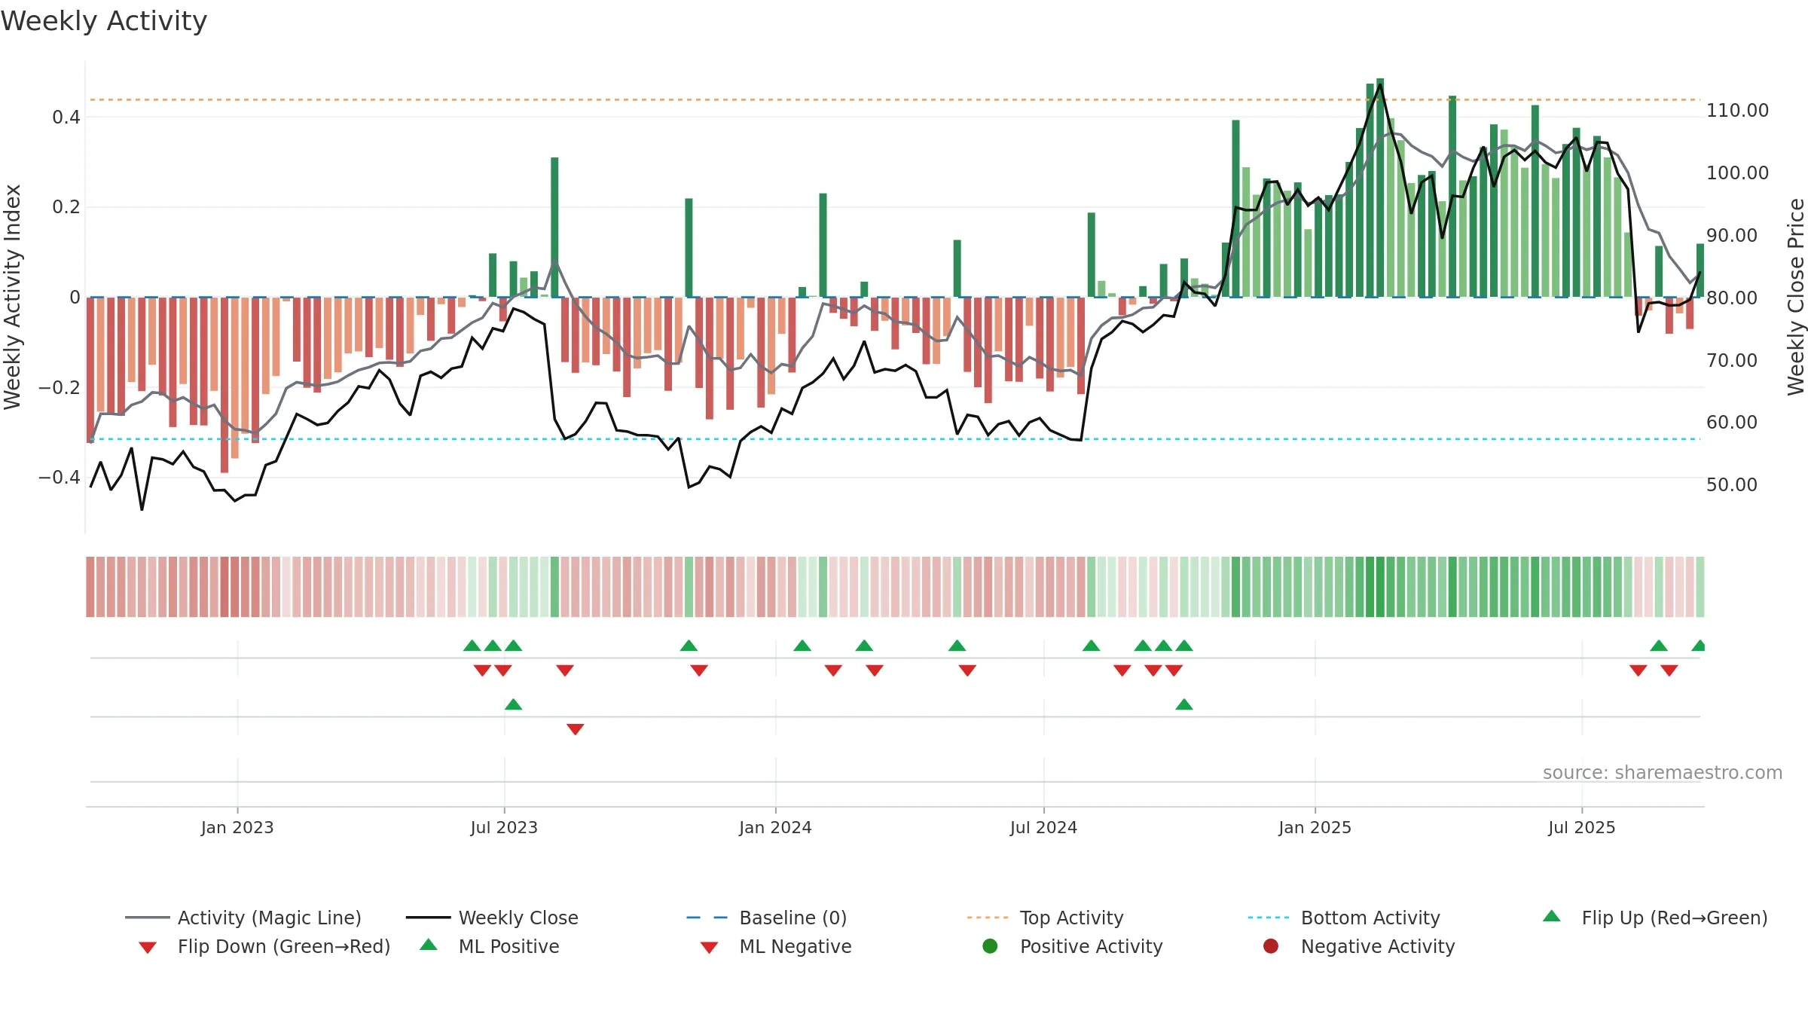Click the Jan 2024 x-axis label

pyautogui.click(x=775, y=827)
